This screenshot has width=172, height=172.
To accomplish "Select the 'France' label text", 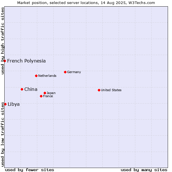I will point(48,96).
